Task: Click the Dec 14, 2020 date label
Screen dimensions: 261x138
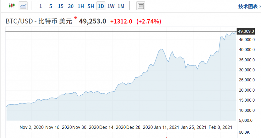Action: point(113,127)
